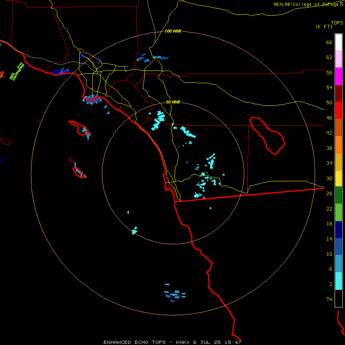
Task: Click the '62' legend value
Action: 329,58
